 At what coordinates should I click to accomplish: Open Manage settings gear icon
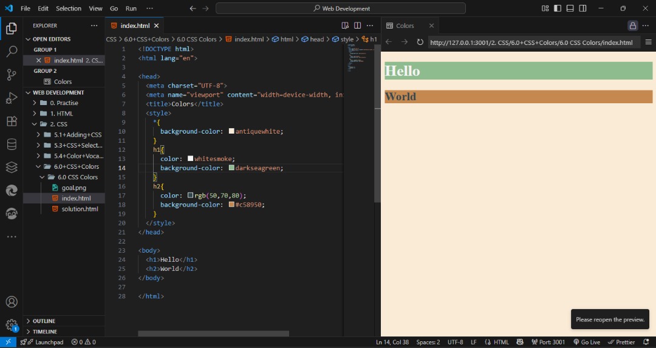pyautogui.click(x=12, y=325)
